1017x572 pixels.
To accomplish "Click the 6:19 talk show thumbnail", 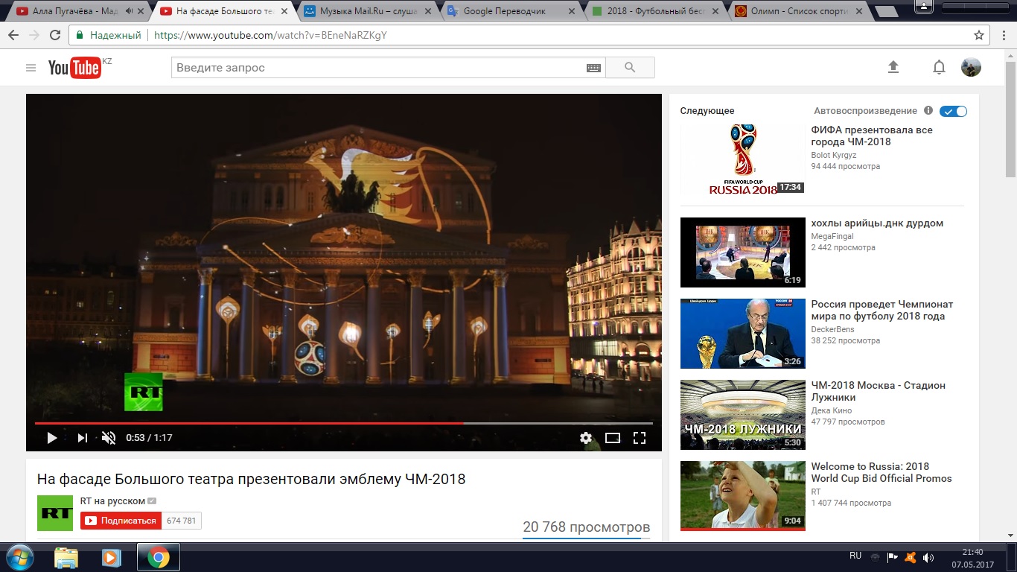I will tap(743, 252).
